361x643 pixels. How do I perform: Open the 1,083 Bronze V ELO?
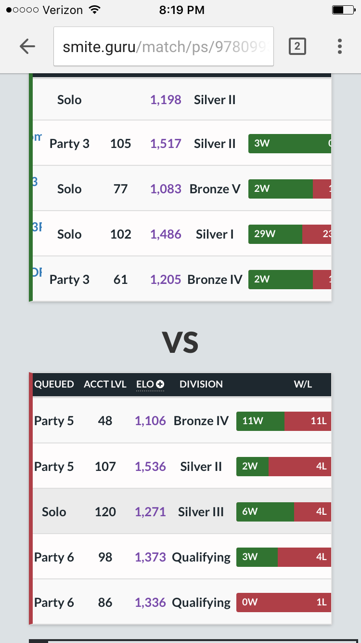pyautogui.click(x=166, y=189)
